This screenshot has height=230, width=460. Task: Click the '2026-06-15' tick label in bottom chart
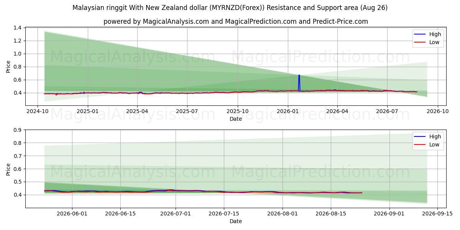click(x=120, y=214)
